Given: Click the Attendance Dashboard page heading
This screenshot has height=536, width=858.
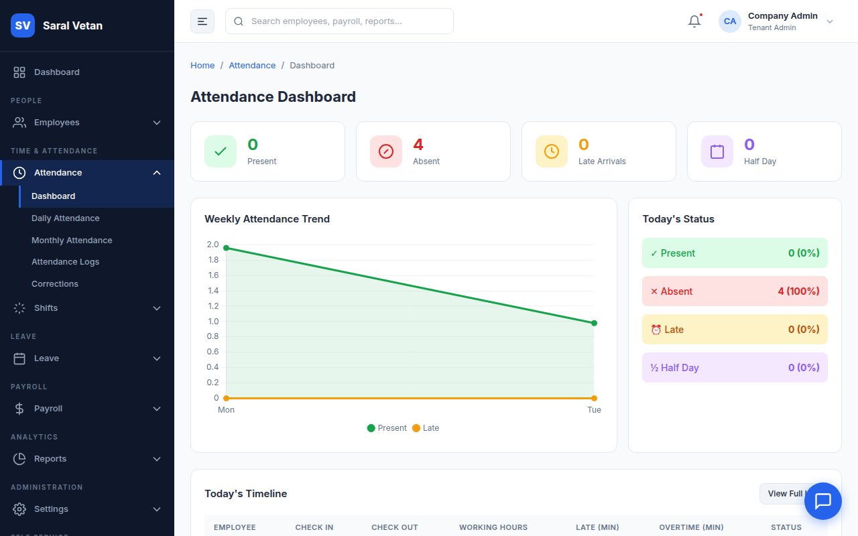Looking at the screenshot, I should click(x=273, y=96).
